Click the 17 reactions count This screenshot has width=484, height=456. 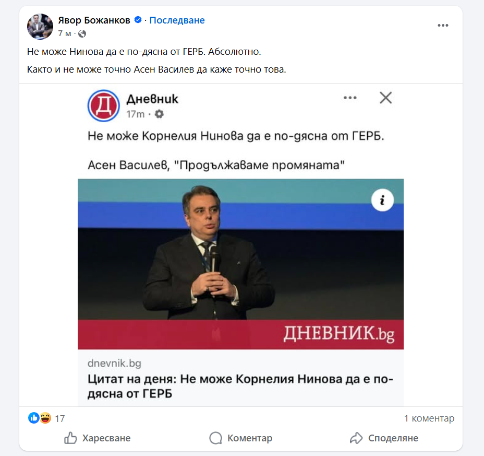tap(59, 418)
